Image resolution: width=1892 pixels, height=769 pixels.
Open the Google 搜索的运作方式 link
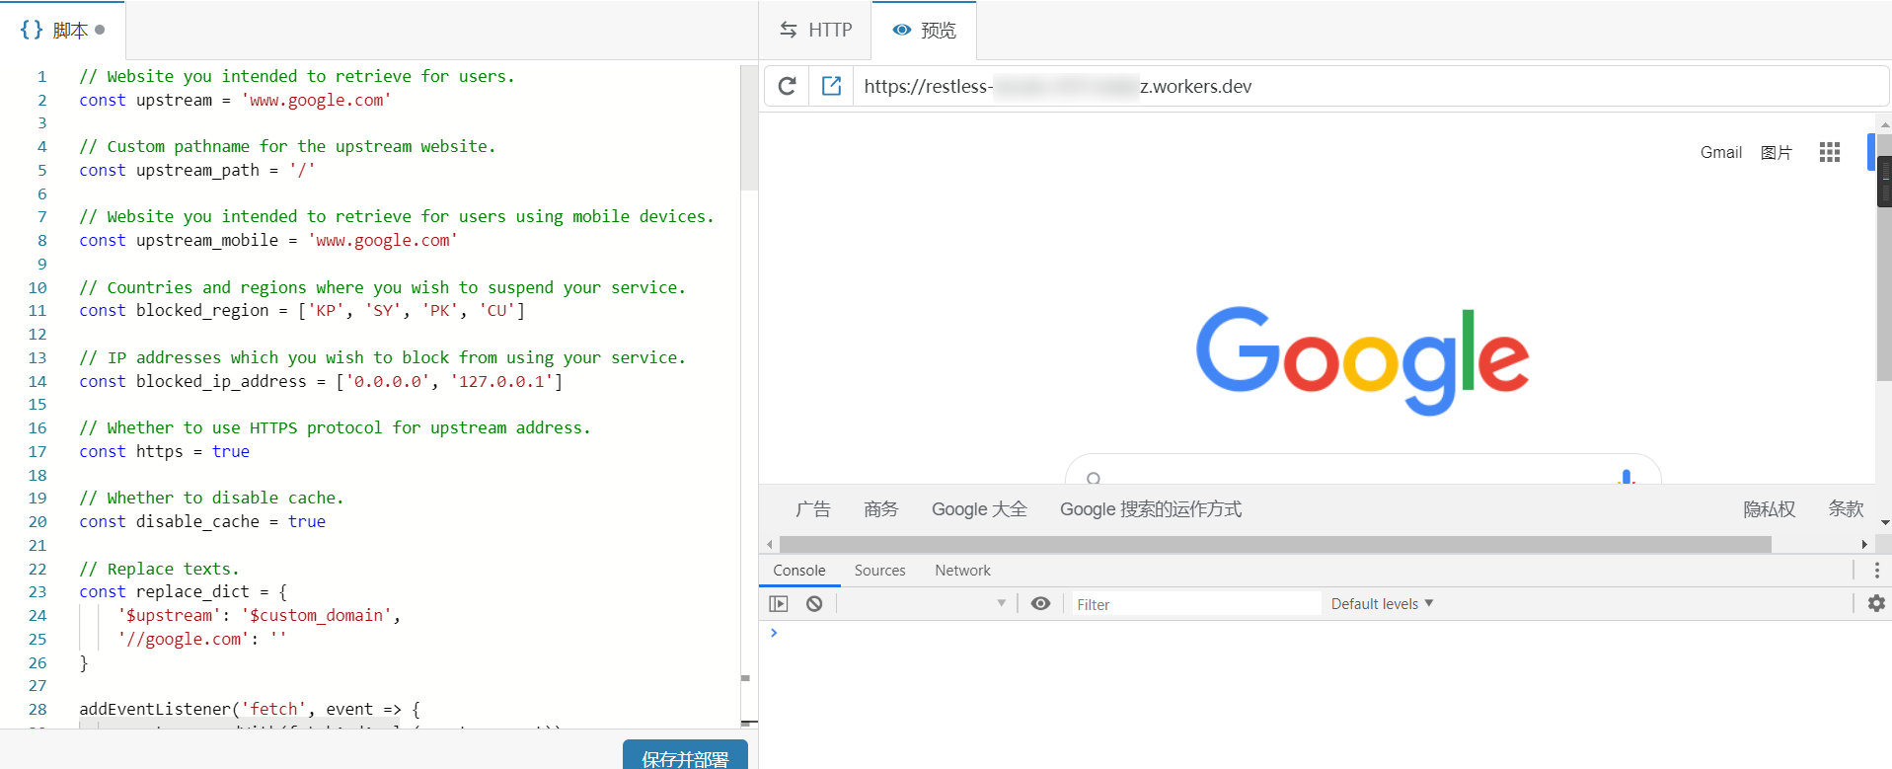pyautogui.click(x=1151, y=509)
